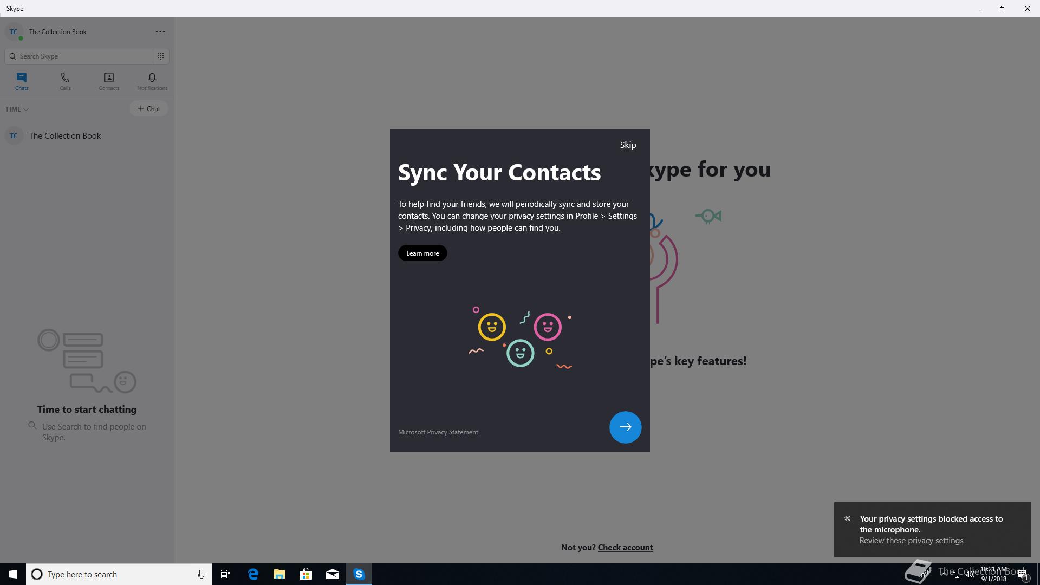The image size is (1040, 585).
Task: Open the Chats tab
Action: [22, 81]
